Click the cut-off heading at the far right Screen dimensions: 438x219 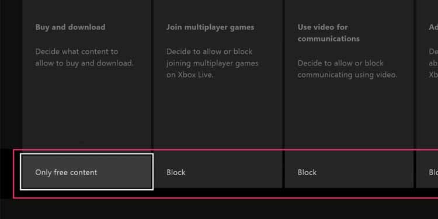[433, 27]
